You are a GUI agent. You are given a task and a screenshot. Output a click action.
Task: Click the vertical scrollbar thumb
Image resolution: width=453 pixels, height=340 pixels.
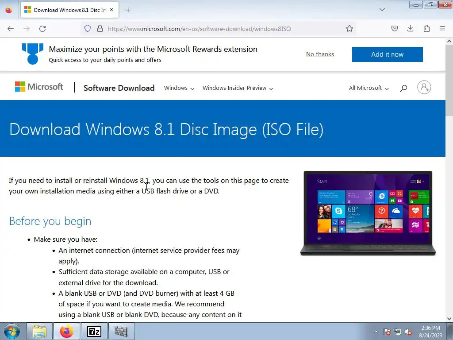(449, 81)
